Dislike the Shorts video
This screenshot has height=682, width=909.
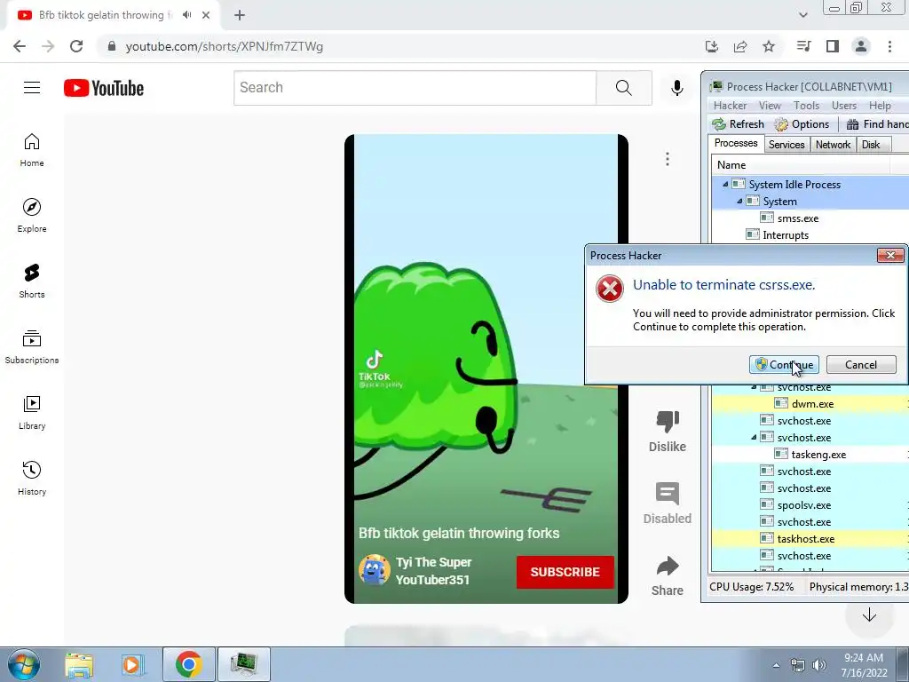point(668,432)
